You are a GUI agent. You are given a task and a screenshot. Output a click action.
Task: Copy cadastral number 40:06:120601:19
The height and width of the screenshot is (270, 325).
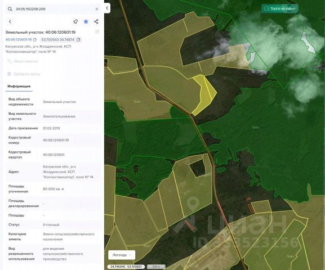click(34, 39)
